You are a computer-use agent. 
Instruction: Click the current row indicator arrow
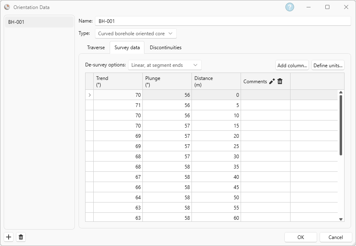pos(90,95)
